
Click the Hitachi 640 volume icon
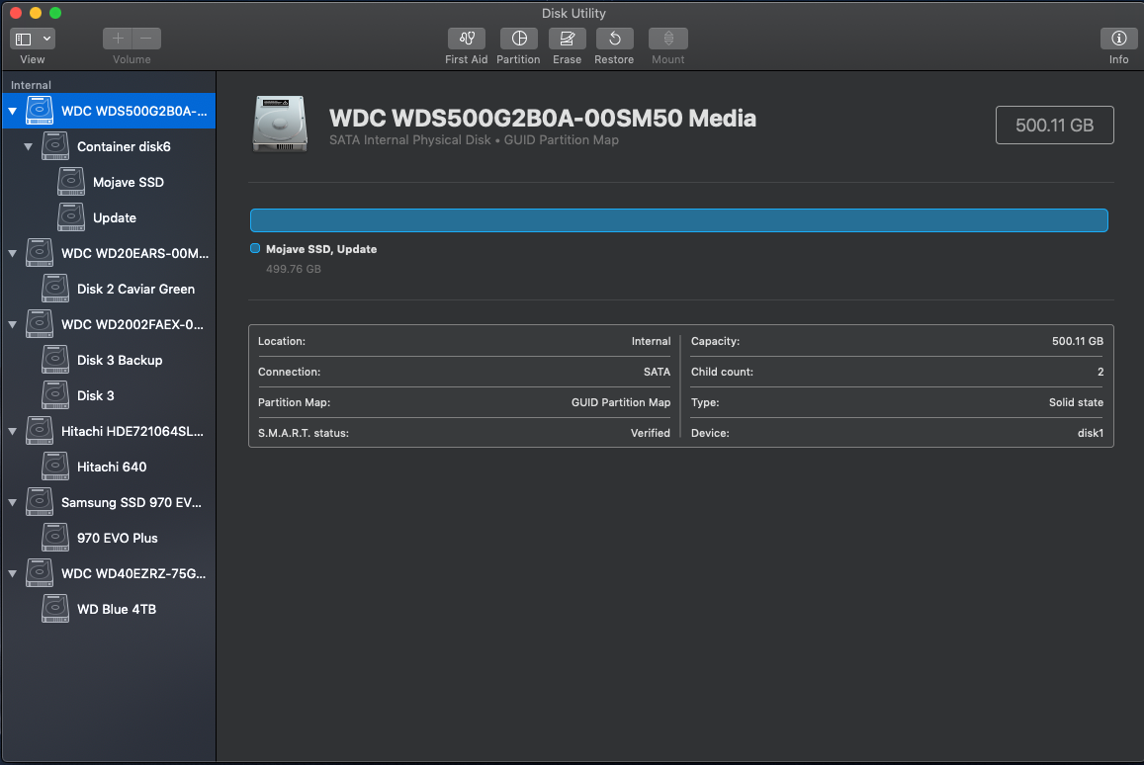55,467
